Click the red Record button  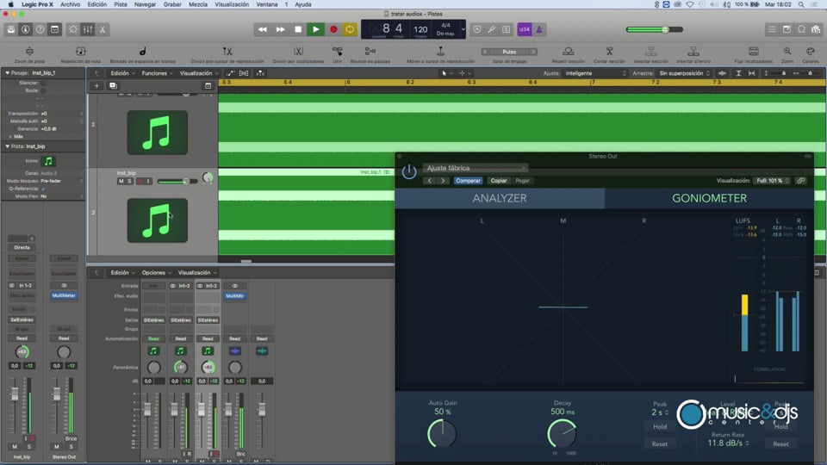(x=333, y=29)
